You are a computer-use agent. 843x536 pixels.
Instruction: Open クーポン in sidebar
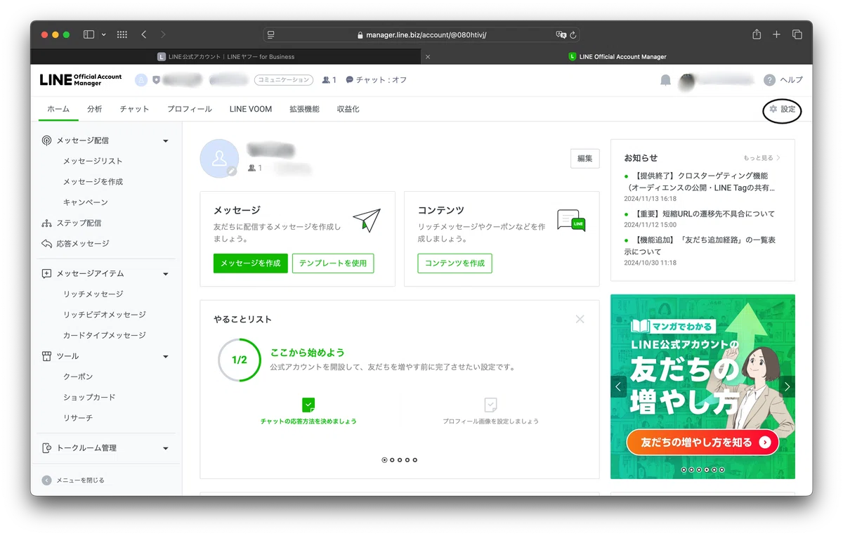[x=78, y=377]
